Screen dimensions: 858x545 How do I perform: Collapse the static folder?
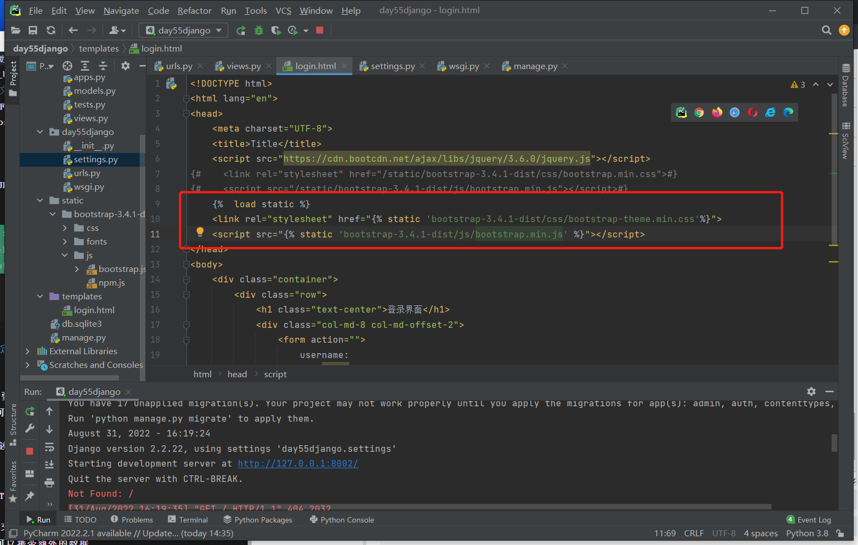click(40, 200)
